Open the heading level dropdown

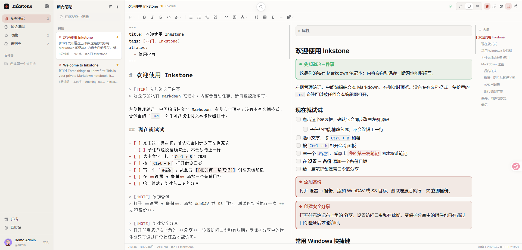[x=132, y=17]
